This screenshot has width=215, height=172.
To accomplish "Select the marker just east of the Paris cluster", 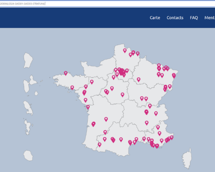I will pyautogui.click(x=127, y=71).
